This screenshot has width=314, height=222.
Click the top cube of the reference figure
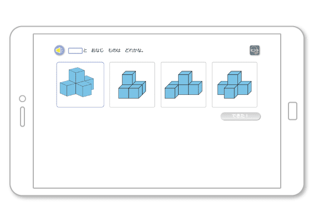77,75
